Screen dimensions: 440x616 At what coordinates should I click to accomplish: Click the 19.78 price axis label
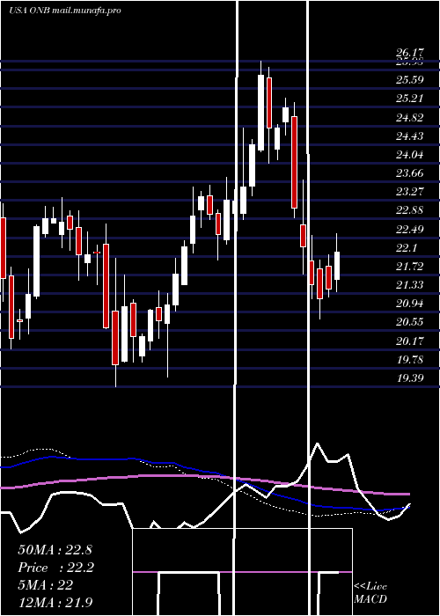click(410, 359)
